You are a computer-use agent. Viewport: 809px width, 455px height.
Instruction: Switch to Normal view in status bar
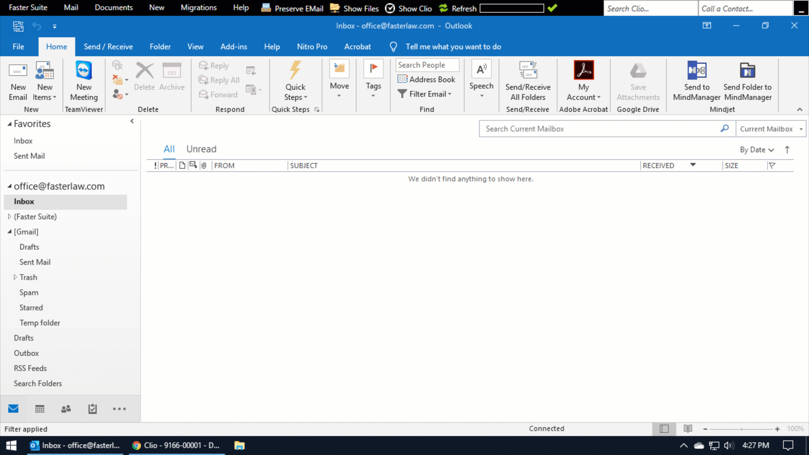point(664,429)
